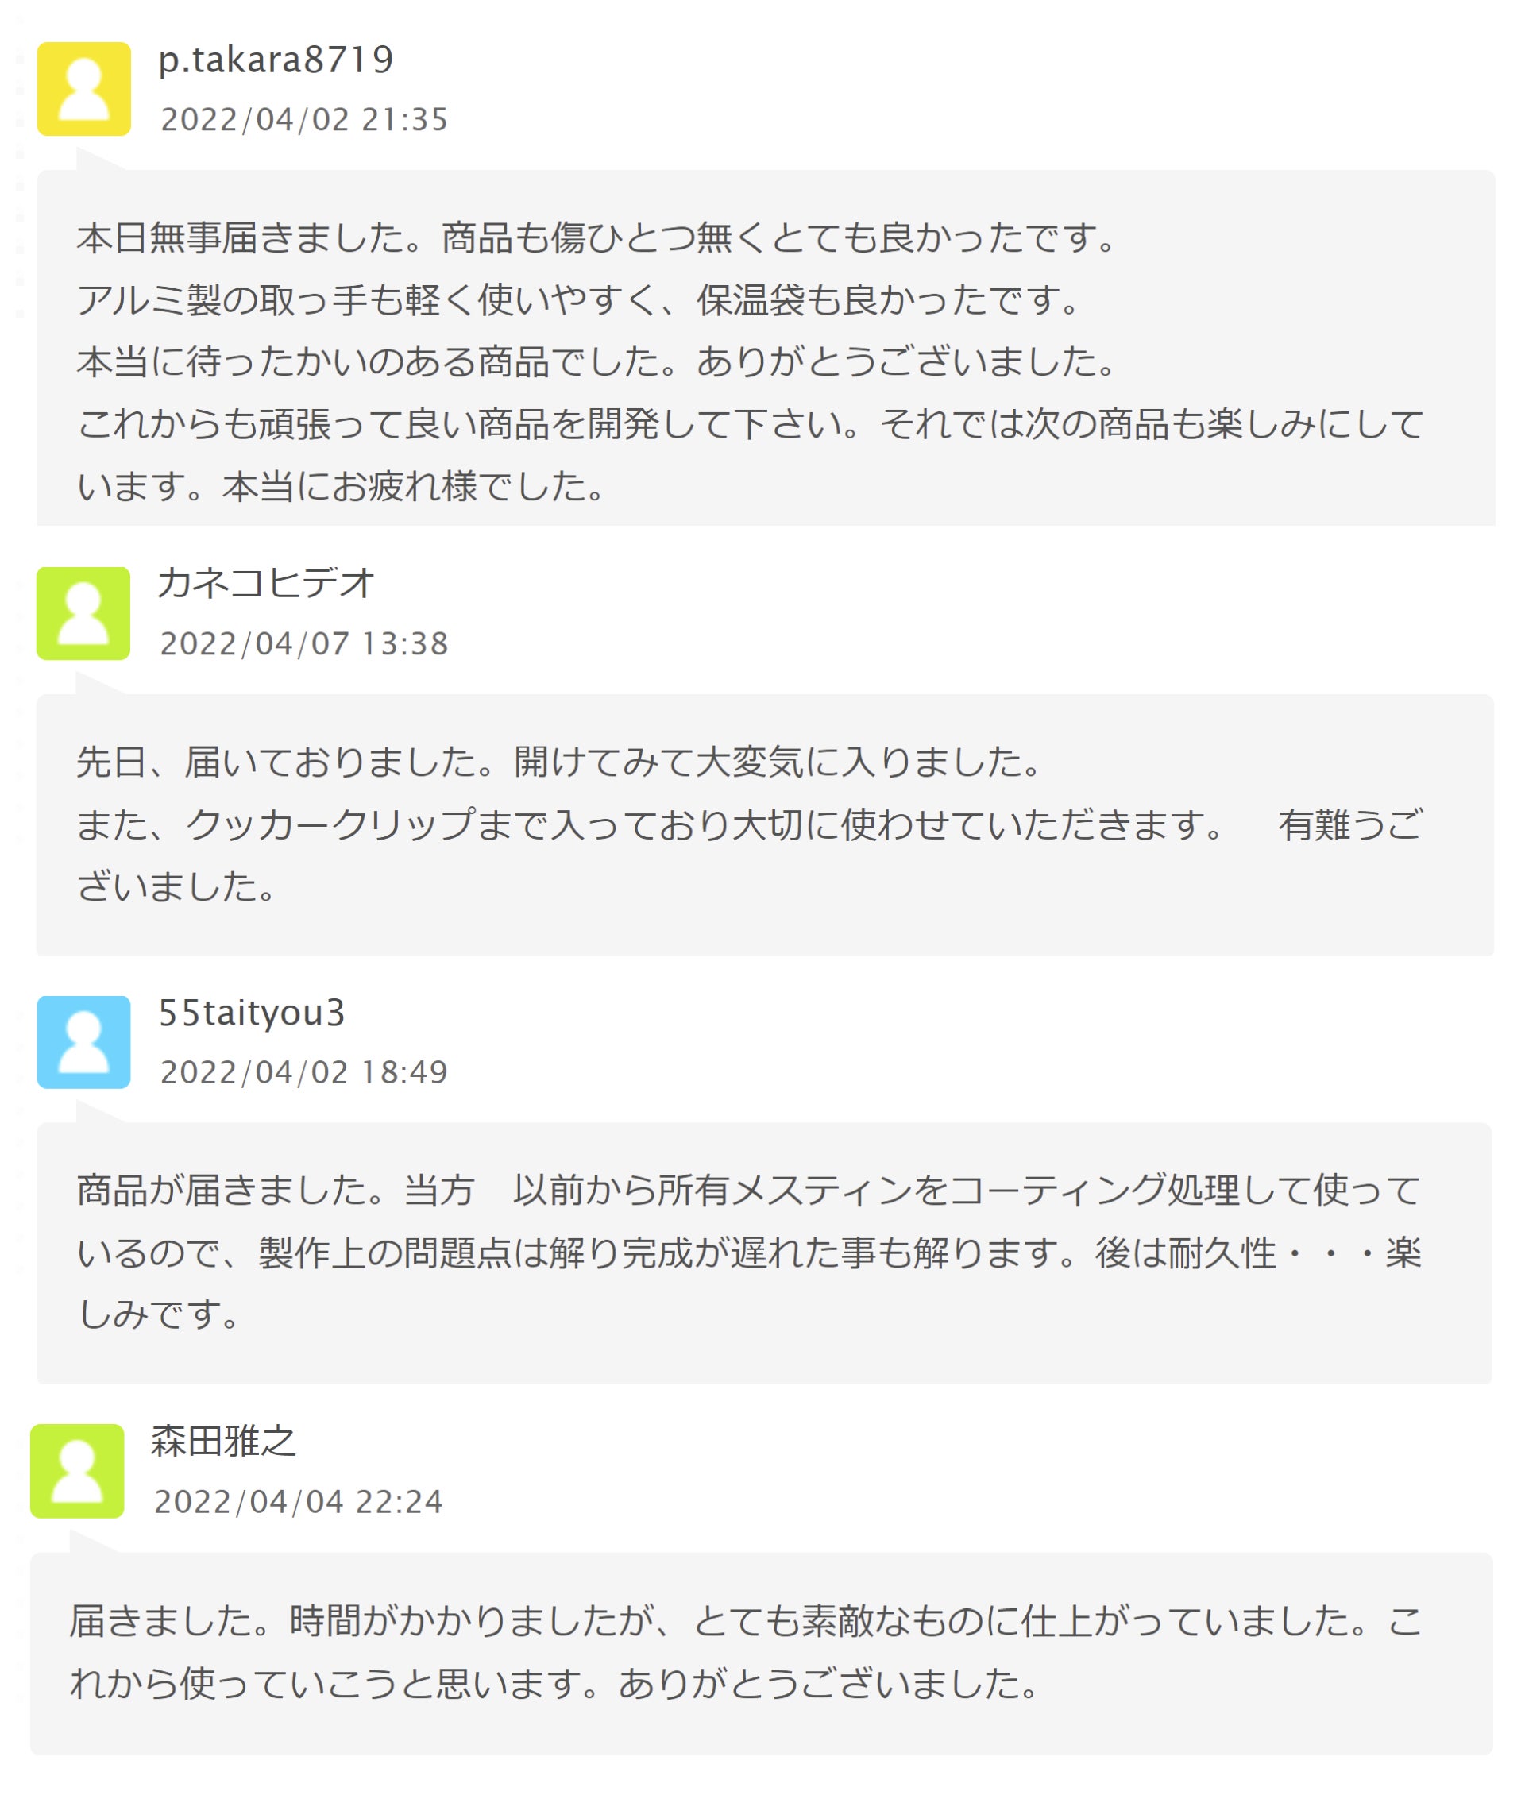Click the 2022/04/02 21:35 timestamp
The image size is (1525, 1795).
pyautogui.click(x=304, y=119)
